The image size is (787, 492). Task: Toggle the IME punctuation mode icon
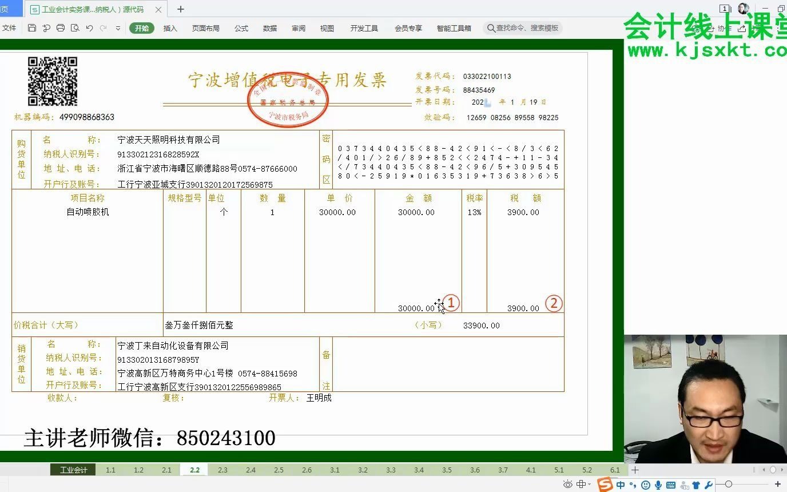point(633,485)
